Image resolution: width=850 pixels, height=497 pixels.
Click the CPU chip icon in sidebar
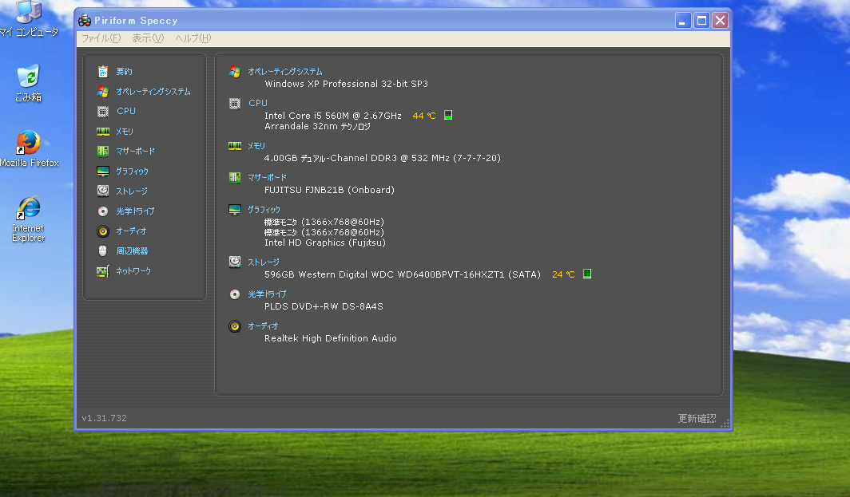click(103, 112)
